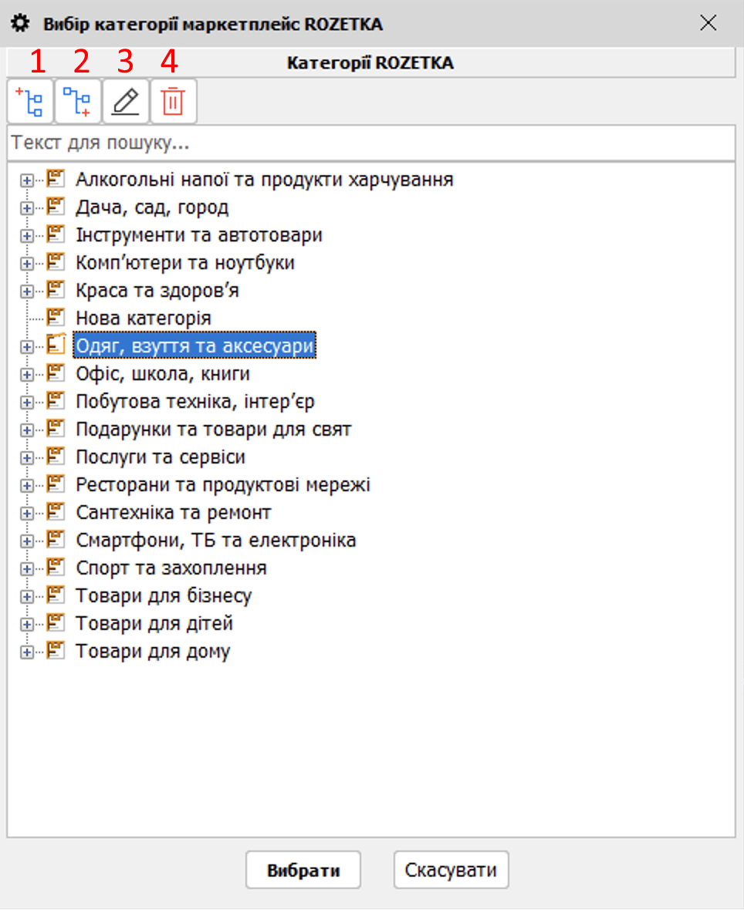The height and width of the screenshot is (910, 744).
Task: Select the Алкогольні напої та продукти харчування category
Action: (264, 180)
